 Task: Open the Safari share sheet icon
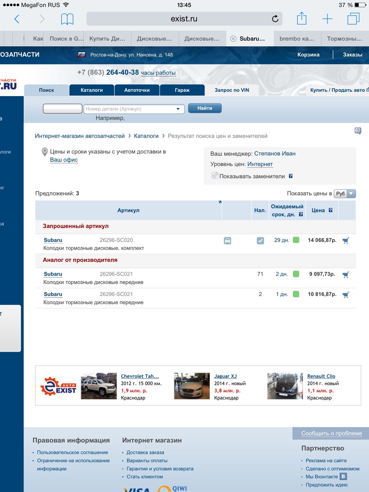(x=302, y=18)
